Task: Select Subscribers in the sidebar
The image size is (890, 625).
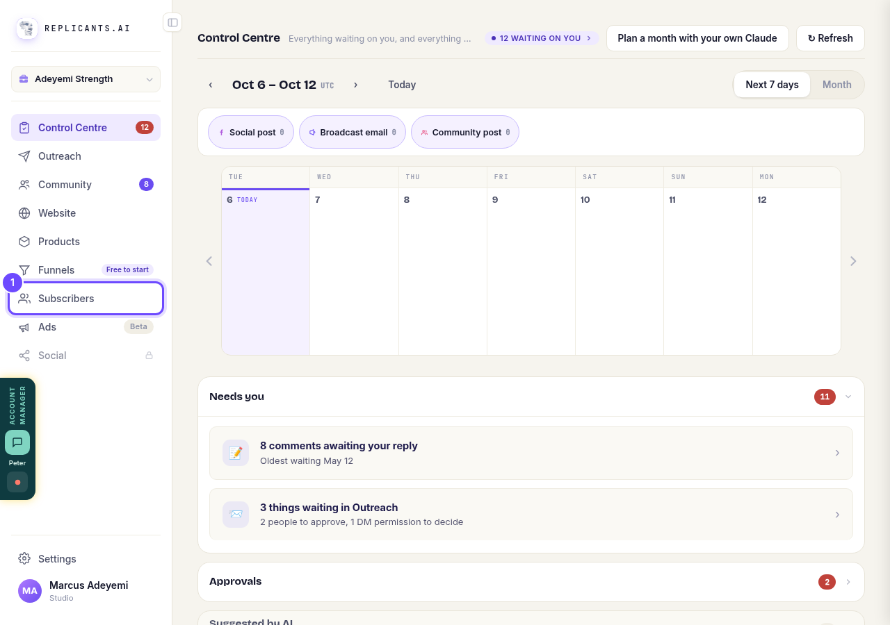Action: [x=86, y=299]
